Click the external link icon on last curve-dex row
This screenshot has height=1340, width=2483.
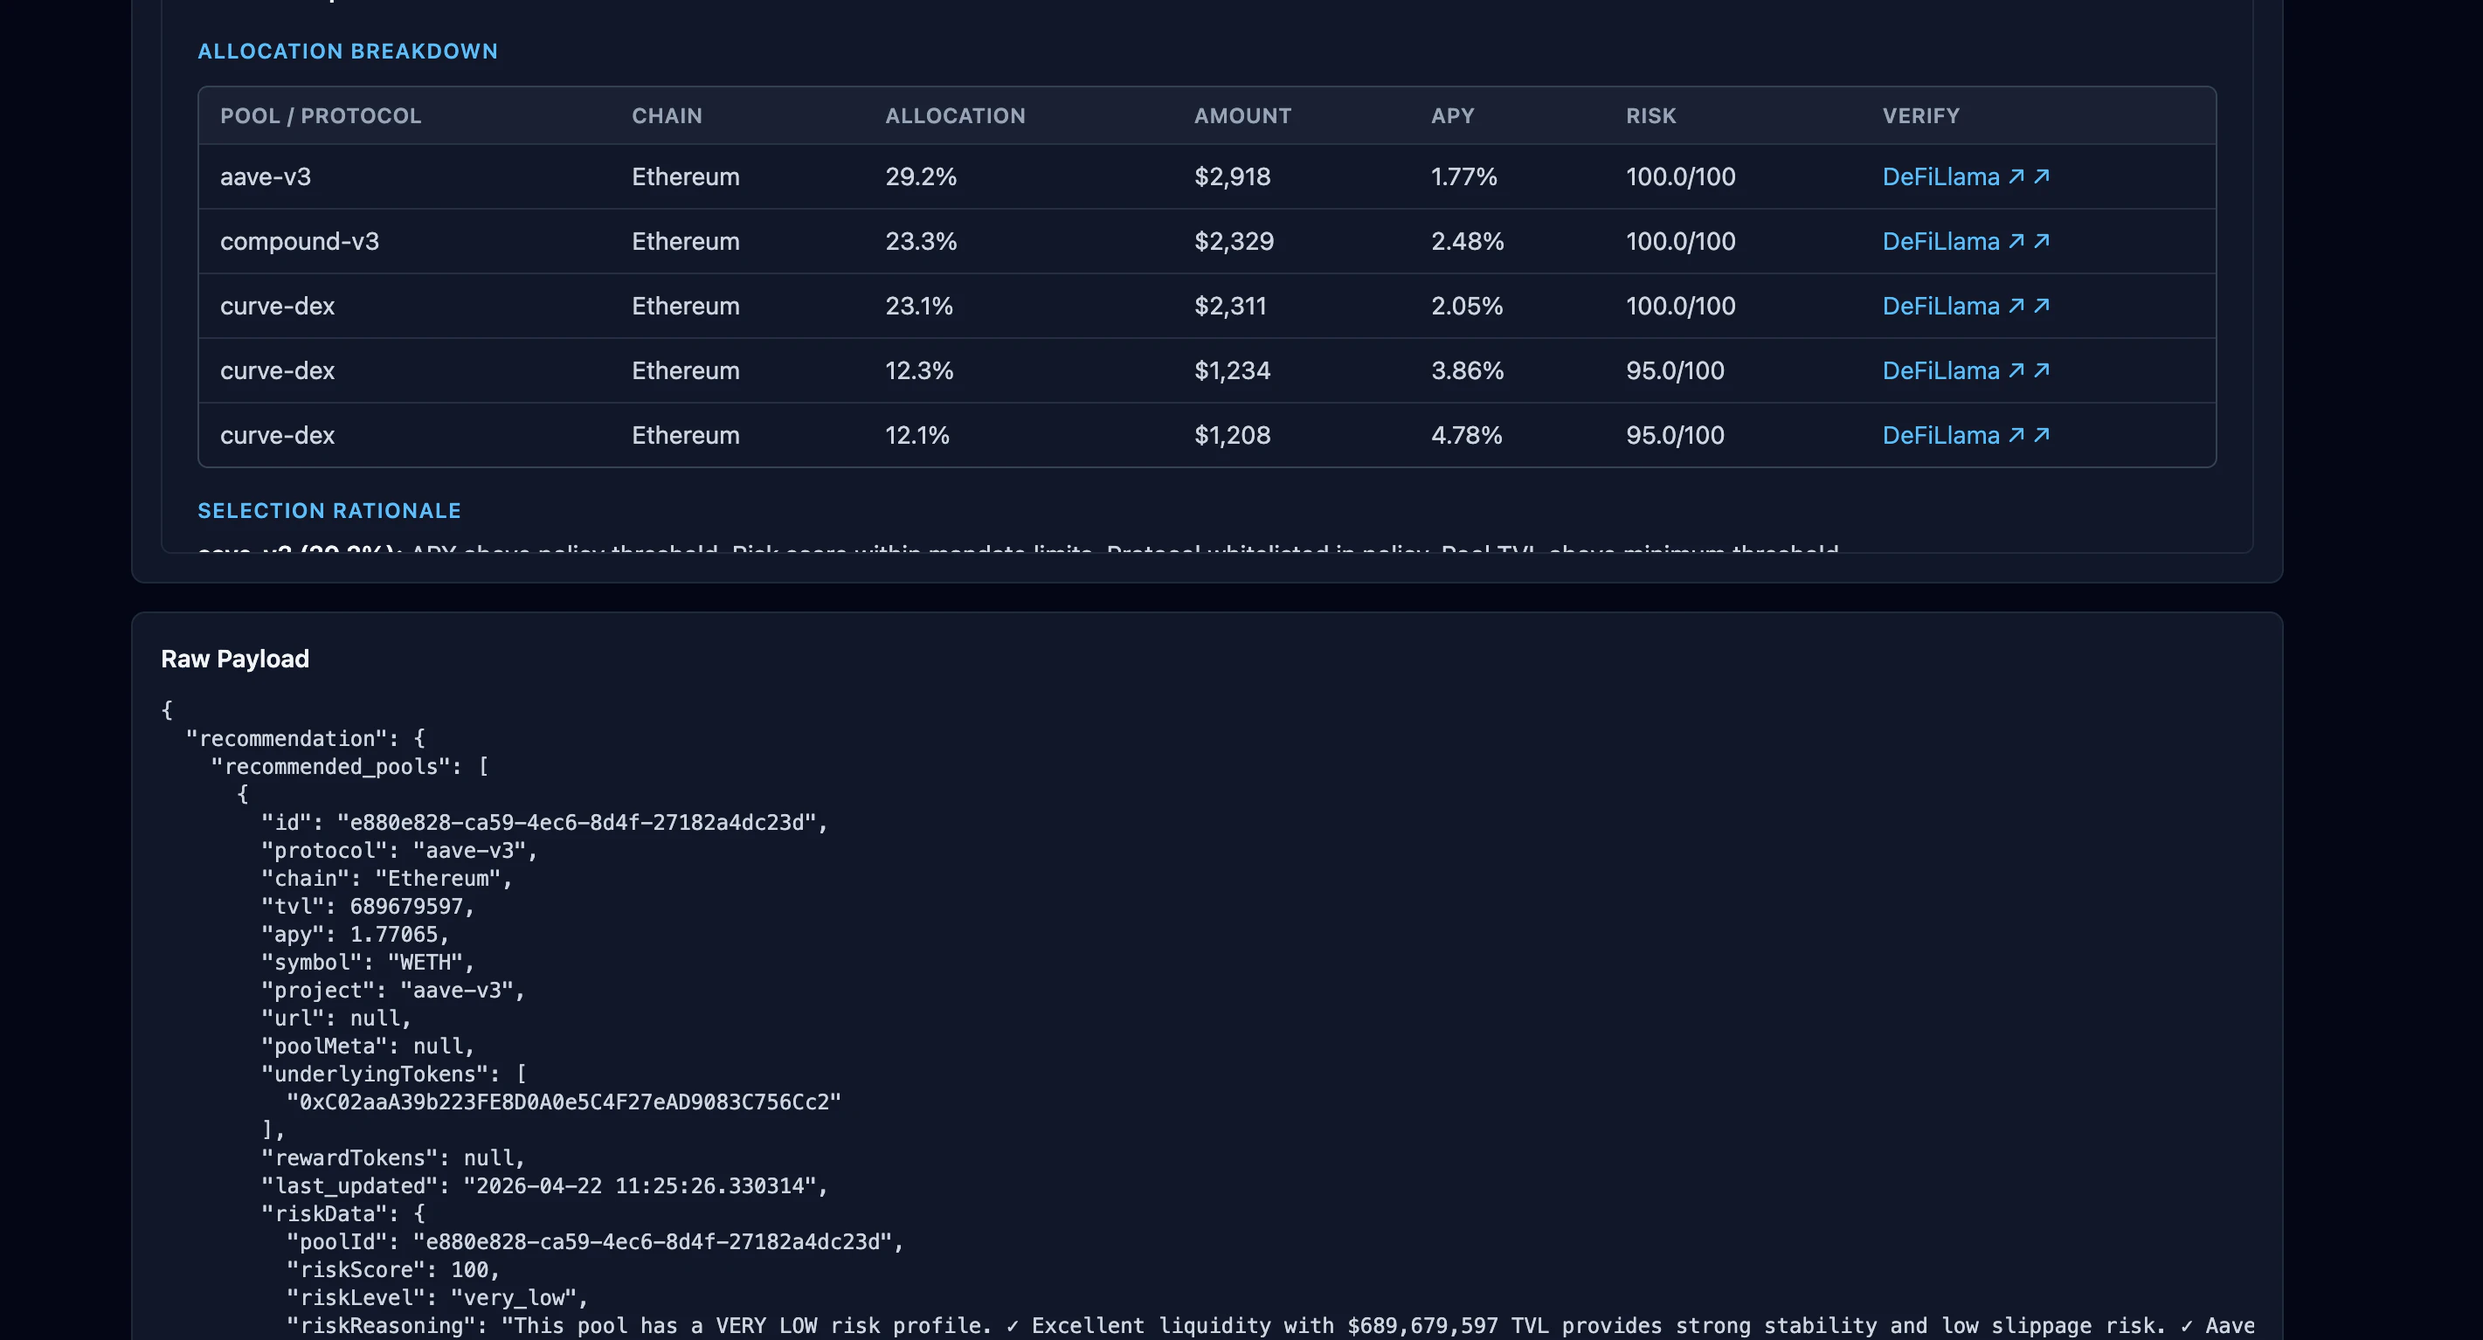[2018, 435]
